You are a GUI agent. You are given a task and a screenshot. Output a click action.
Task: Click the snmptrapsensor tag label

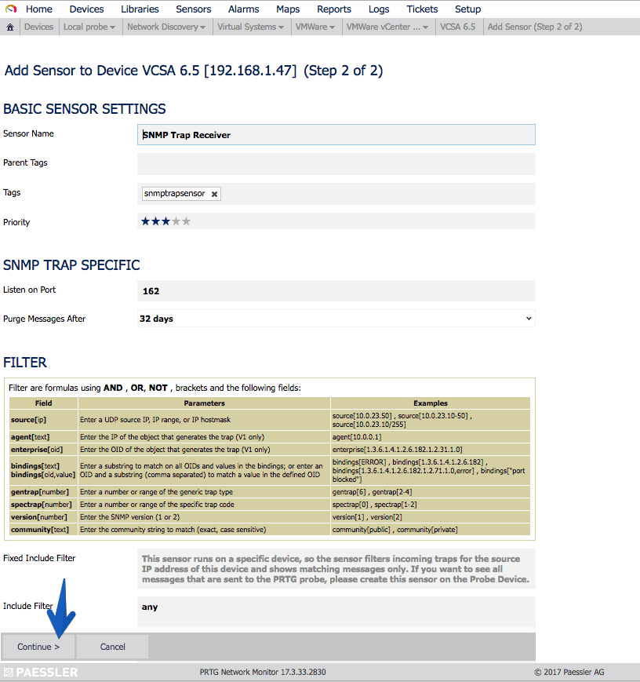(174, 194)
